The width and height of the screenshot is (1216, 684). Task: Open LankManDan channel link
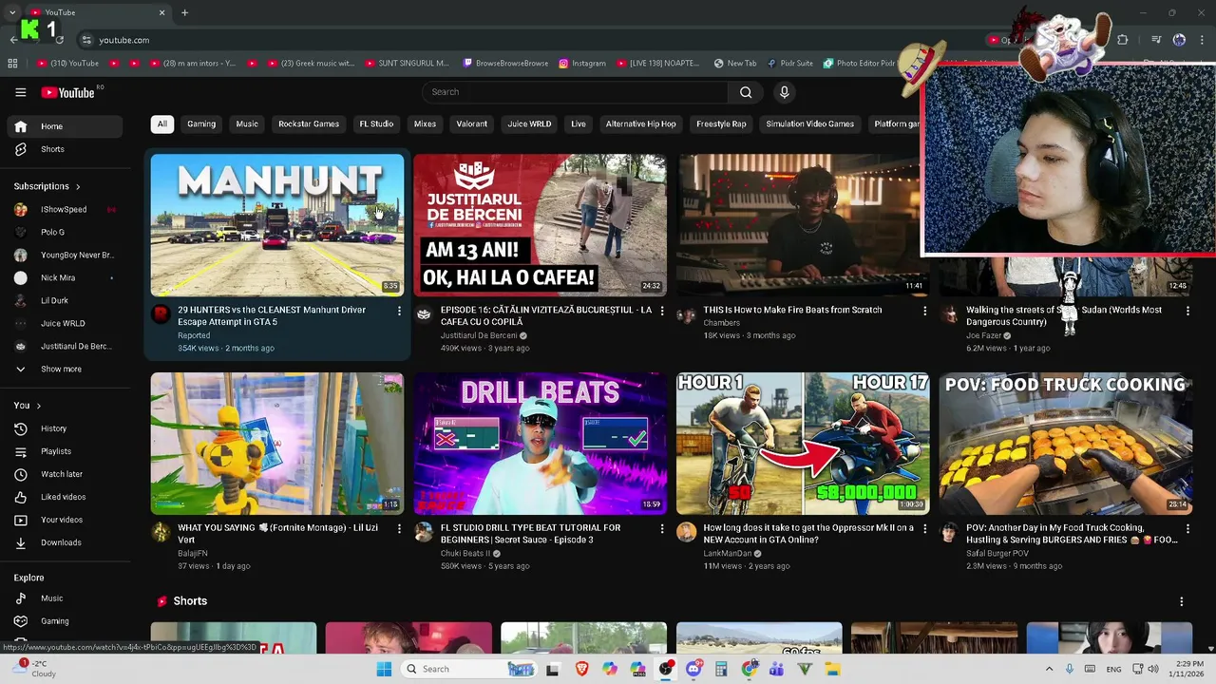(x=728, y=554)
